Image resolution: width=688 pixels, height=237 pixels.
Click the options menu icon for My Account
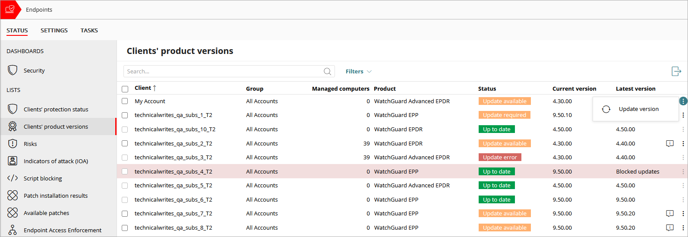click(x=683, y=101)
